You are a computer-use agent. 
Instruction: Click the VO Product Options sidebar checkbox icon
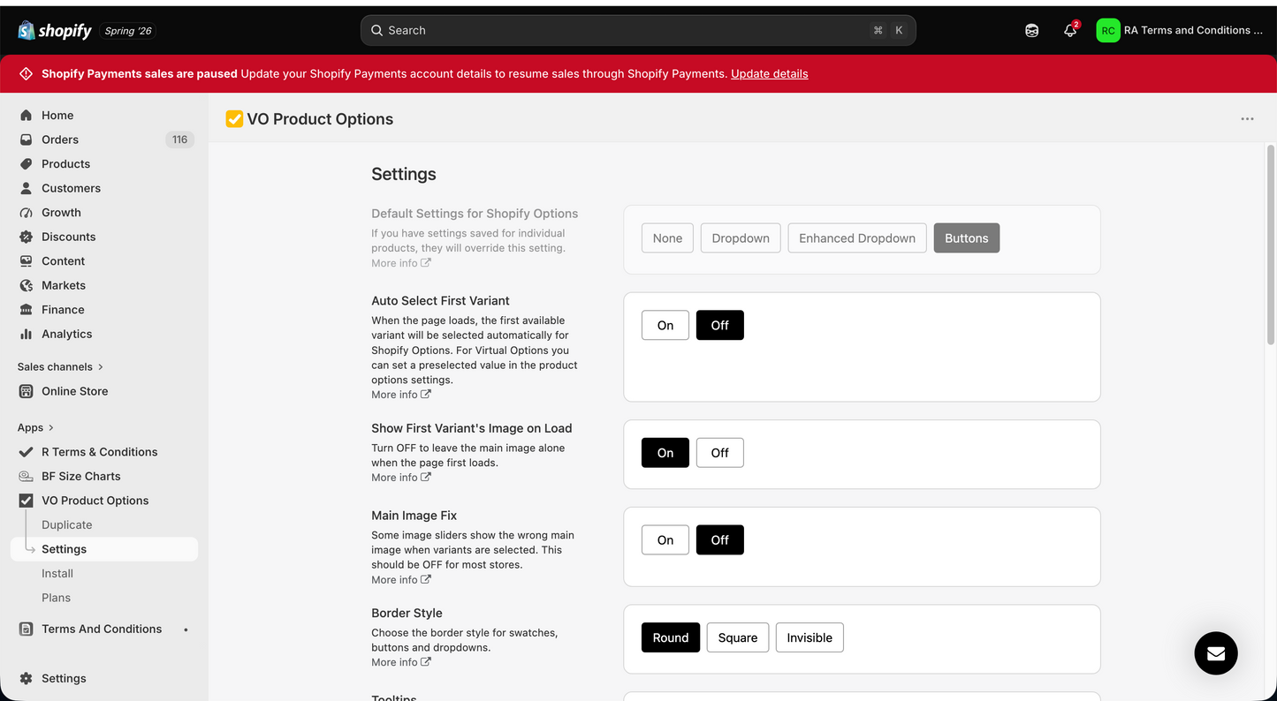tap(26, 500)
